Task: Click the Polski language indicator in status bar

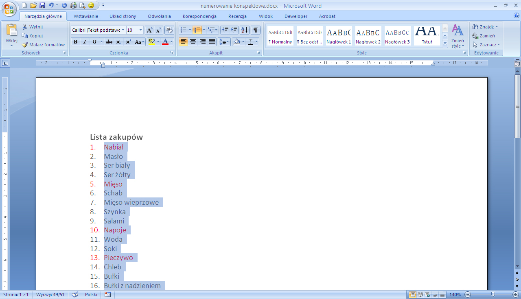Action: point(91,295)
